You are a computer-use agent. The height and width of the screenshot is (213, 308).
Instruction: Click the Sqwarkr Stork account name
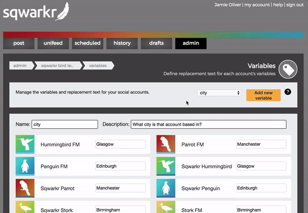[x=57, y=210]
